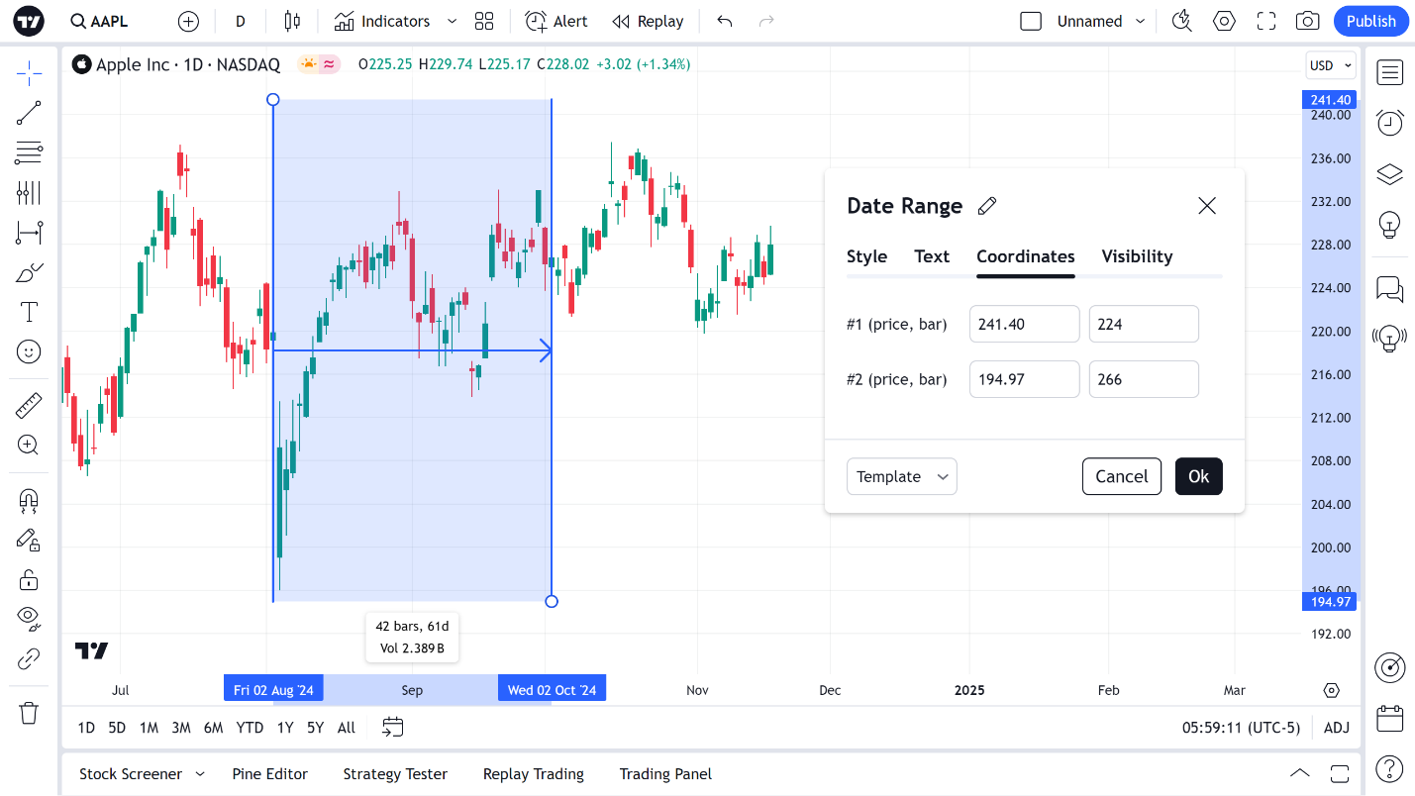Change the D chart interval
Image resolution: width=1415 pixels, height=796 pixels.
241,21
